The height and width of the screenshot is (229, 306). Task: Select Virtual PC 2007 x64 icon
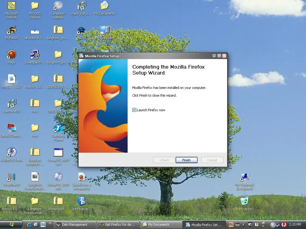tap(58, 152)
